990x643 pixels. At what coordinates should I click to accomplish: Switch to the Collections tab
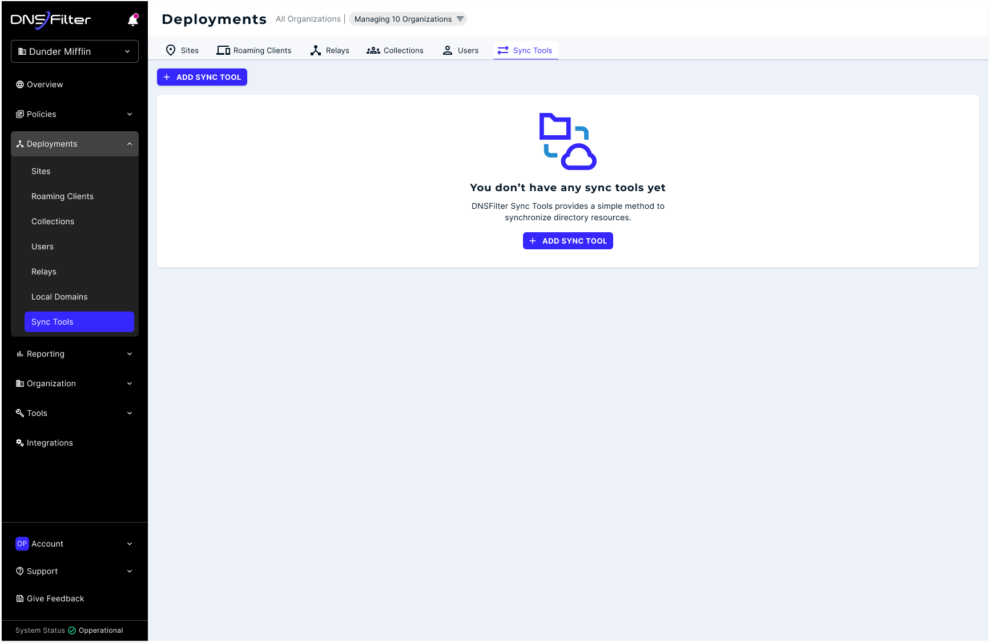tap(395, 50)
